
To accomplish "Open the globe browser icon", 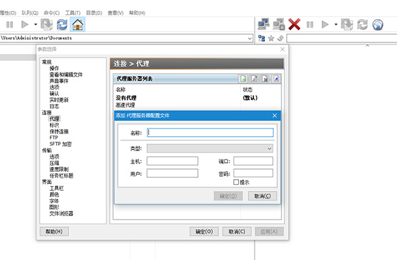I will click(378, 25).
